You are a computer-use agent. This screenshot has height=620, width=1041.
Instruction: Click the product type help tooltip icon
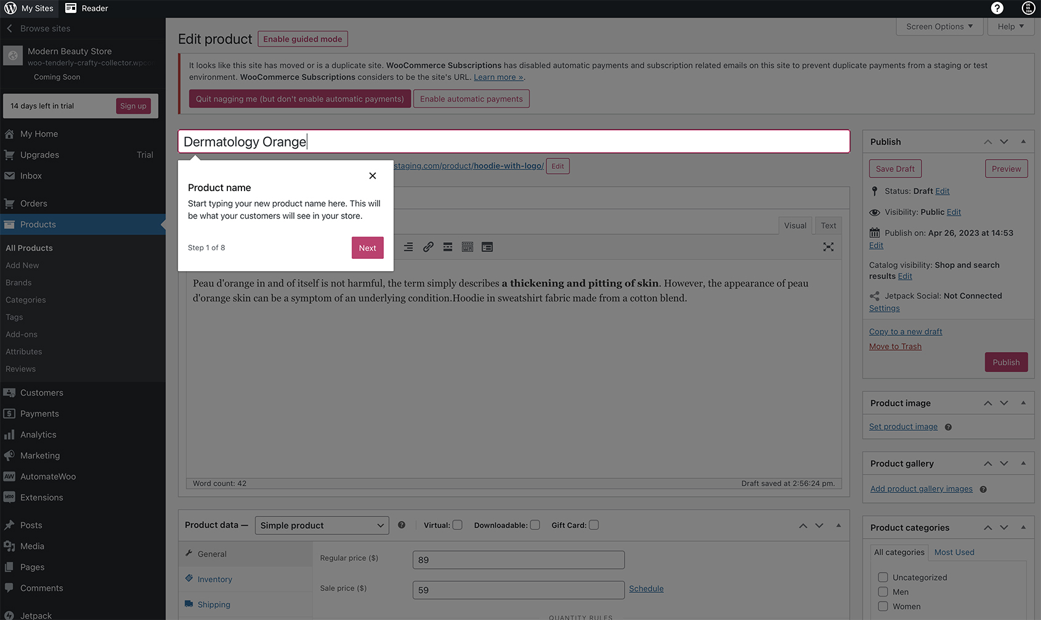(402, 525)
